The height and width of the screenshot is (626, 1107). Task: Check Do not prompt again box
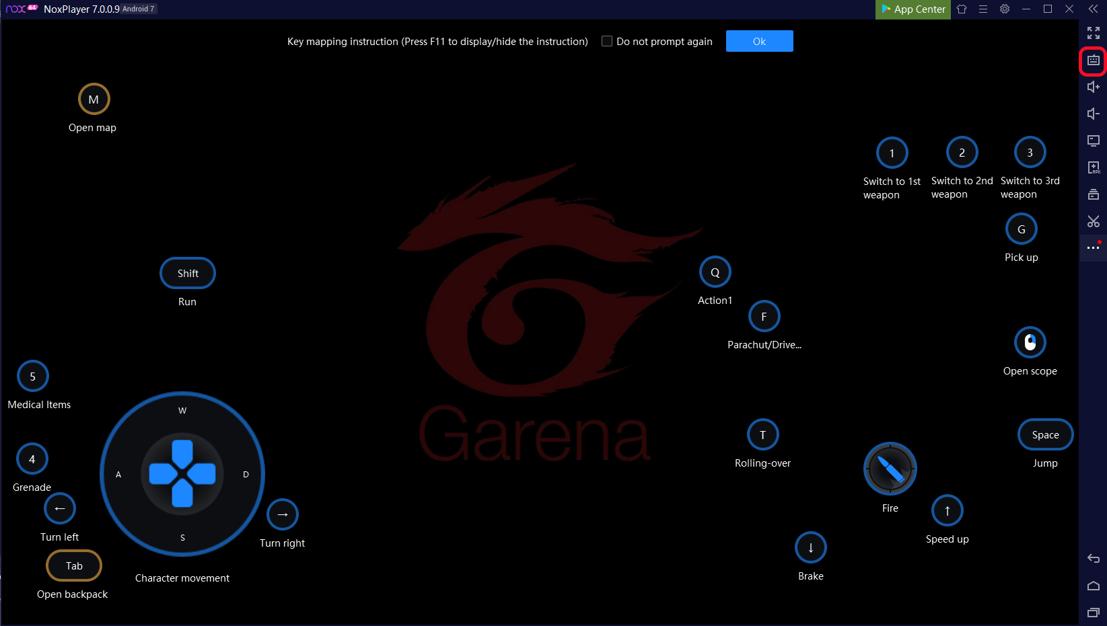pos(607,41)
